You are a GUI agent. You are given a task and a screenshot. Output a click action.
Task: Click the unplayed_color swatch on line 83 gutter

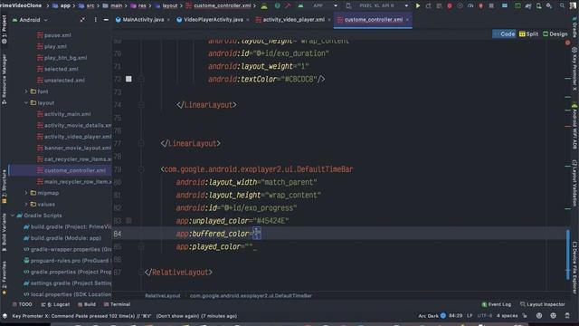128,221
